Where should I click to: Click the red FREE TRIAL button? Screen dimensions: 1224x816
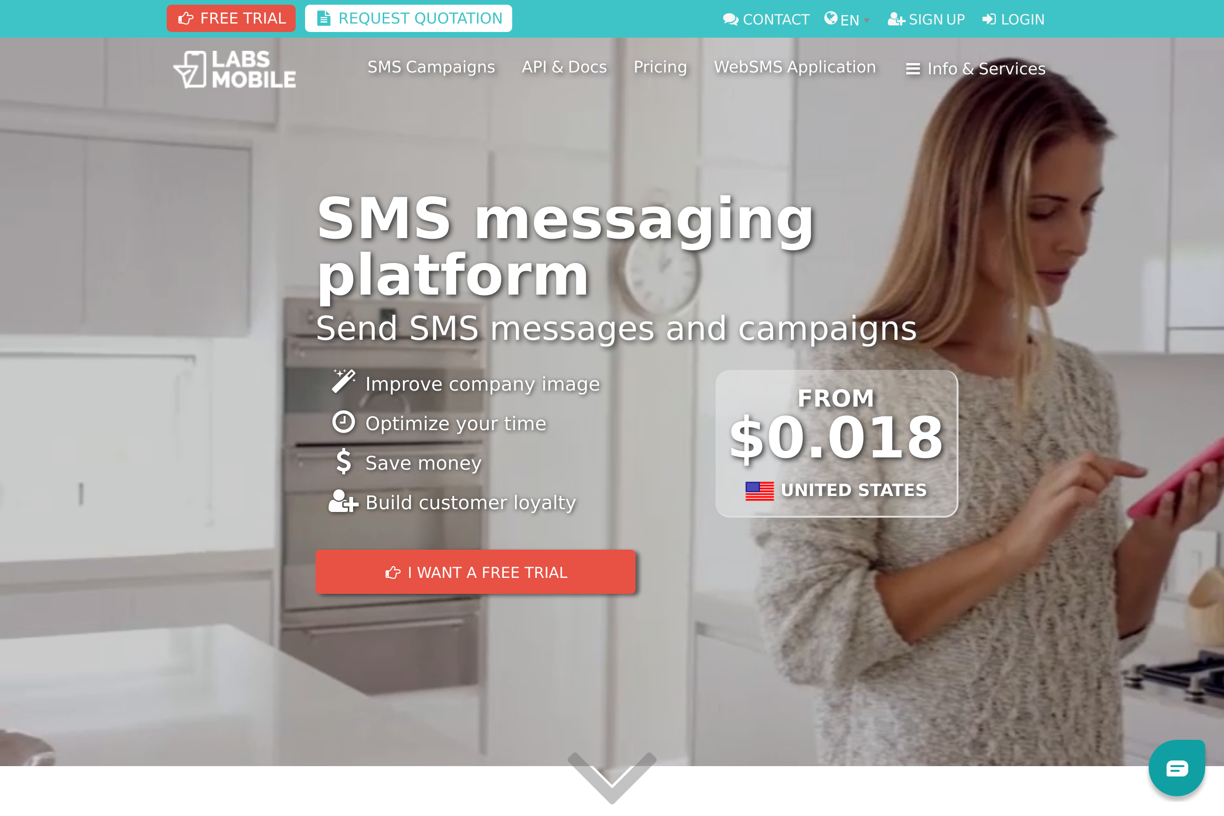click(x=231, y=19)
